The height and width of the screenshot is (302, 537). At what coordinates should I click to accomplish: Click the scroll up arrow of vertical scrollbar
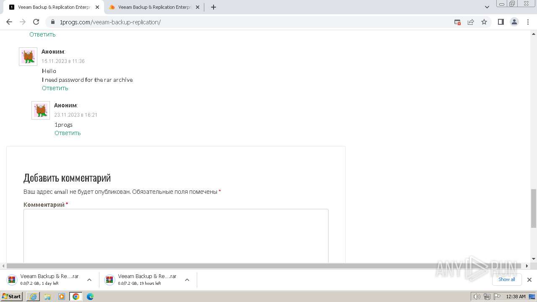534,33
